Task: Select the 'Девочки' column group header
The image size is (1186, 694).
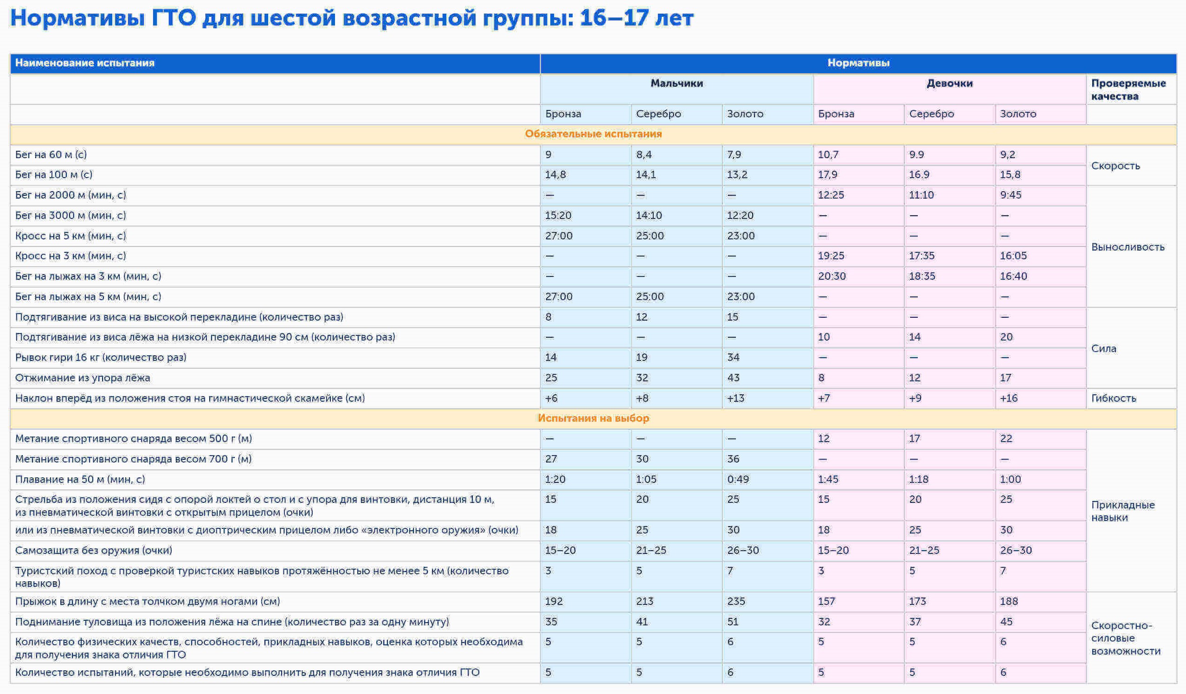Action: coord(949,84)
